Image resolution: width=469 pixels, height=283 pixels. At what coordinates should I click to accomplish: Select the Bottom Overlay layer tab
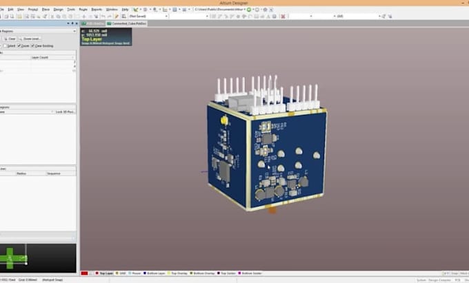coord(204,273)
